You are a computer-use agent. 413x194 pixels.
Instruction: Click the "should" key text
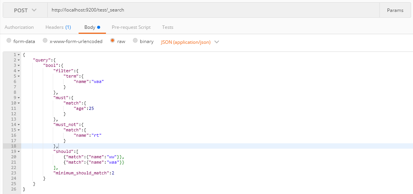pos(63,151)
